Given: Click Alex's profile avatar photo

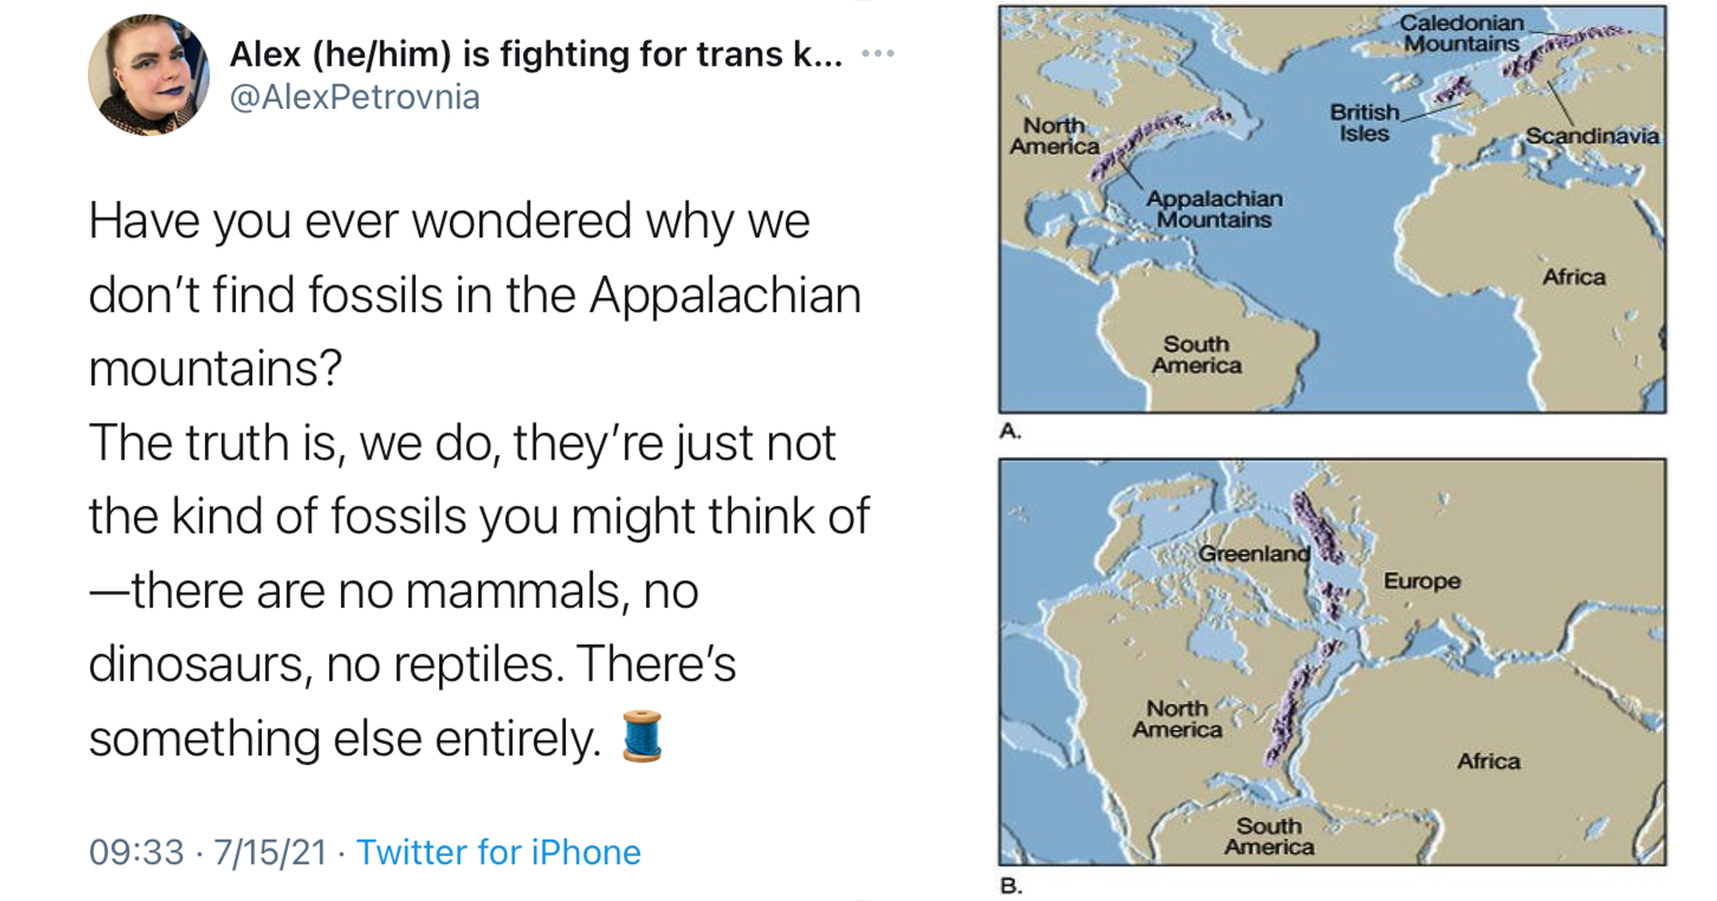Looking at the screenshot, I should [149, 75].
